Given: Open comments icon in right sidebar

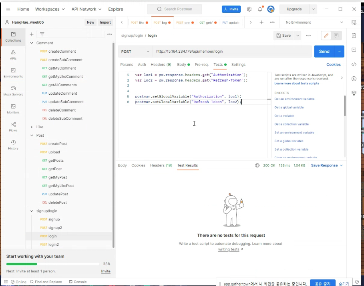Looking at the screenshot, I should click(x=354, y=50).
